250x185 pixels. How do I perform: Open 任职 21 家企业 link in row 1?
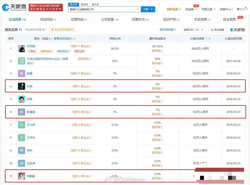click(81, 46)
